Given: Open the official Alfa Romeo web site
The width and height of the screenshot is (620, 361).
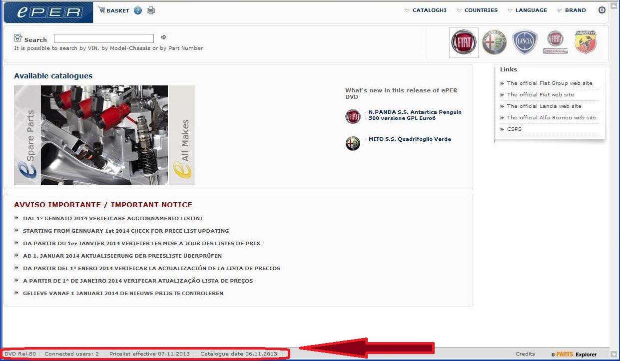Looking at the screenshot, I should tap(552, 118).
